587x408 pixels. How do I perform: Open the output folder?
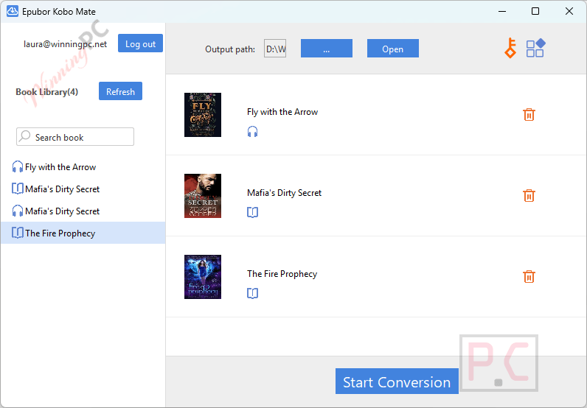click(393, 49)
